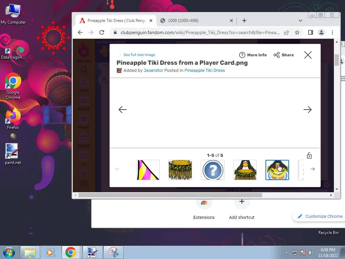The width and height of the screenshot is (345, 259).
Task: Click the Share button in the lightbox
Action: point(284,55)
